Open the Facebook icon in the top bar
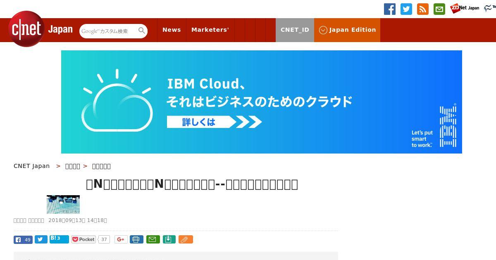 390,9
